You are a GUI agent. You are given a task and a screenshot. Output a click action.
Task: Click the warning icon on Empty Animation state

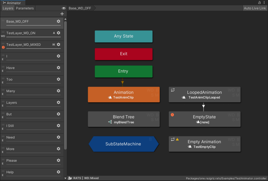click(x=177, y=139)
